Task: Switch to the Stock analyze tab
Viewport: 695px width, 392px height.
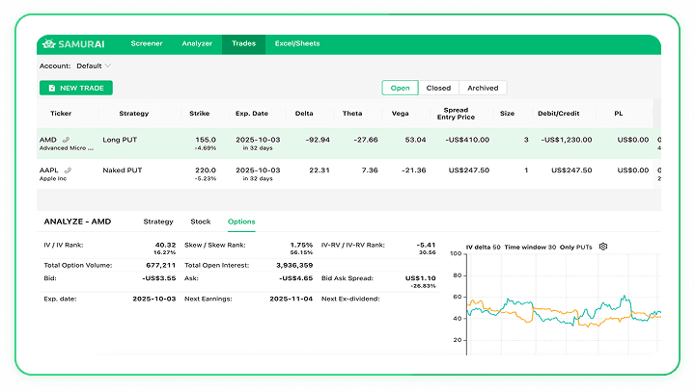Action: [x=201, y=222]
